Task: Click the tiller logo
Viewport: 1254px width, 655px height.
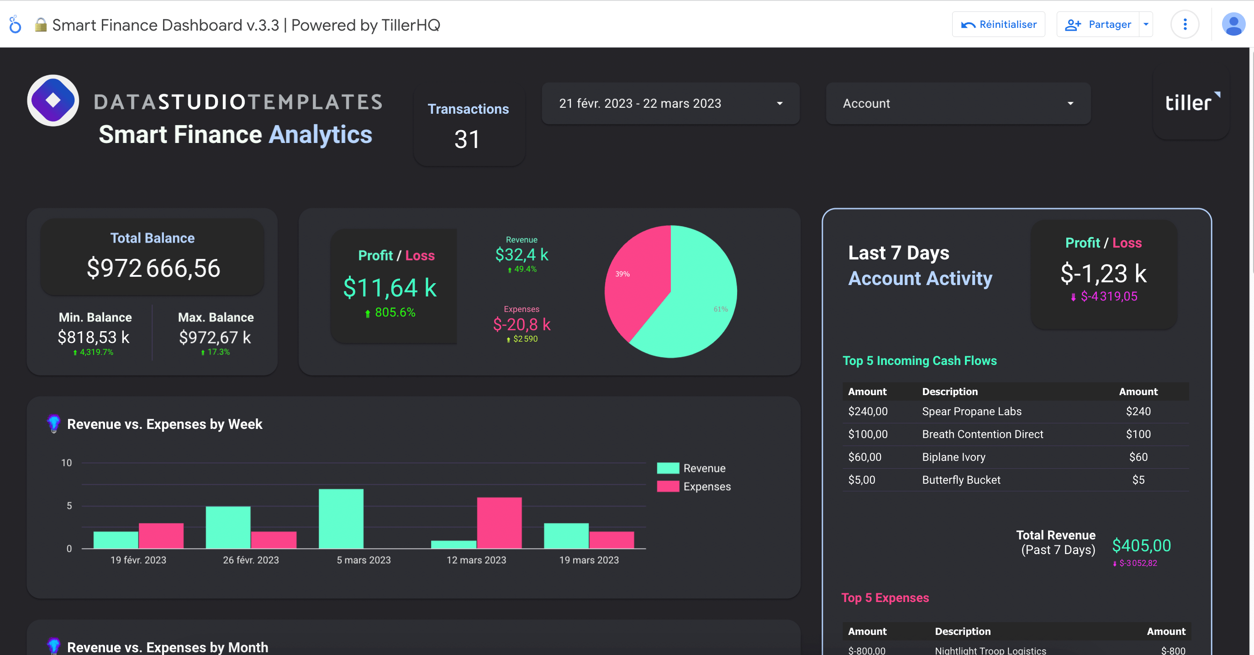Action: (1192, 102)
